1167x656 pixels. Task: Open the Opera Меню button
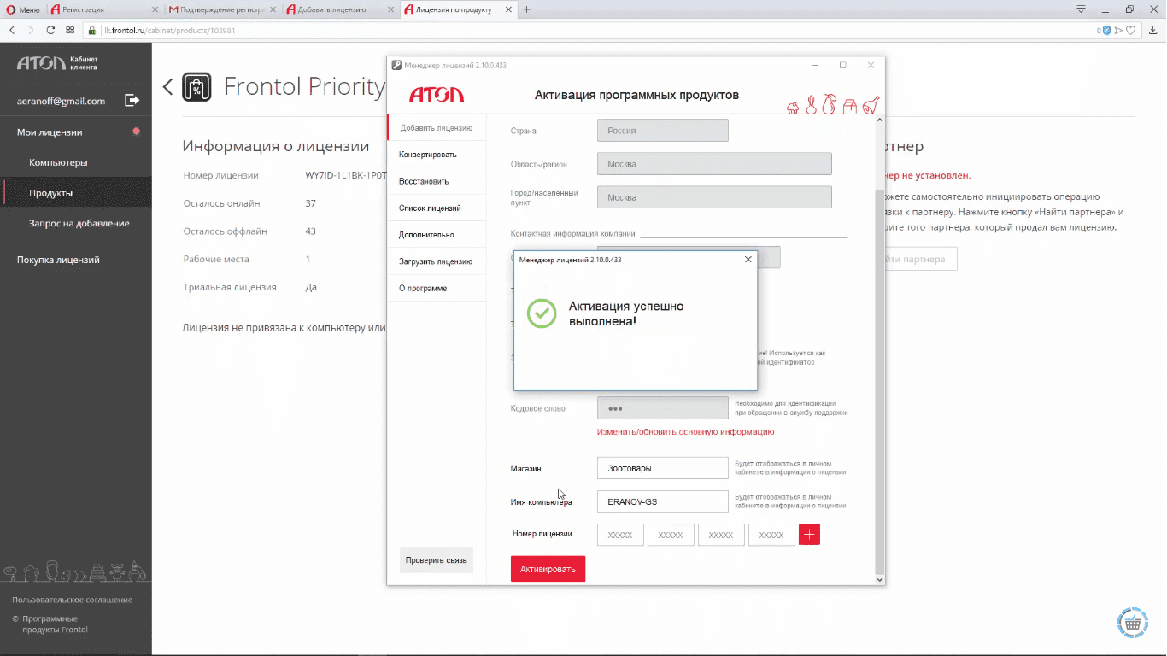point(23,9)
